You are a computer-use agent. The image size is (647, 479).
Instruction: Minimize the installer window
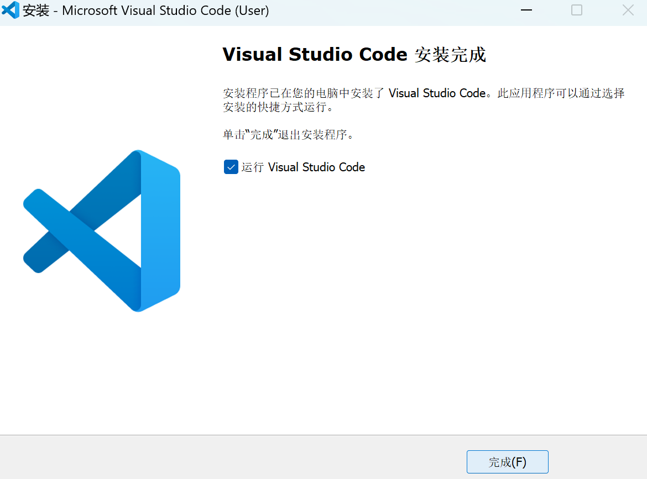[x=526, y=10]
